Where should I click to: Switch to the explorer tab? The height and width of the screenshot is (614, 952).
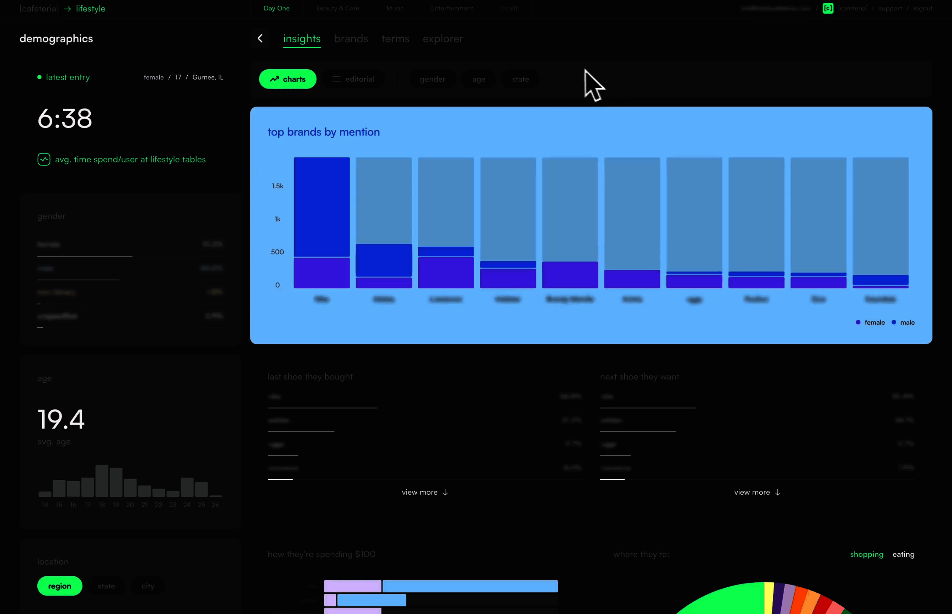click(x=443, y=39)
